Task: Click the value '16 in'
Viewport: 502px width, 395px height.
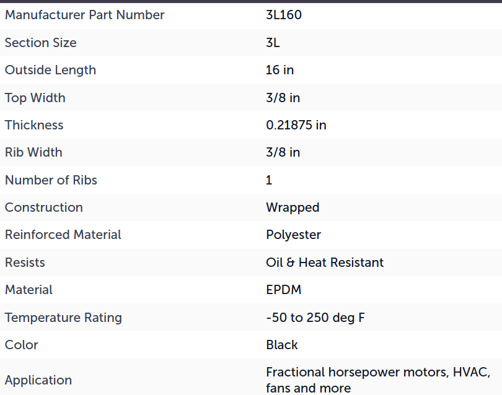Action: [280, 70]
